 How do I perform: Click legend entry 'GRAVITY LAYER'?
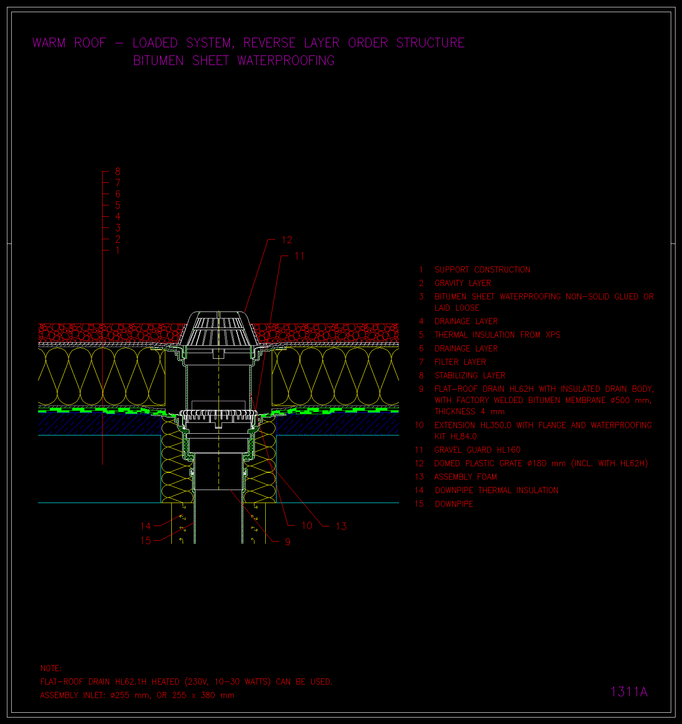coord(463,283)
